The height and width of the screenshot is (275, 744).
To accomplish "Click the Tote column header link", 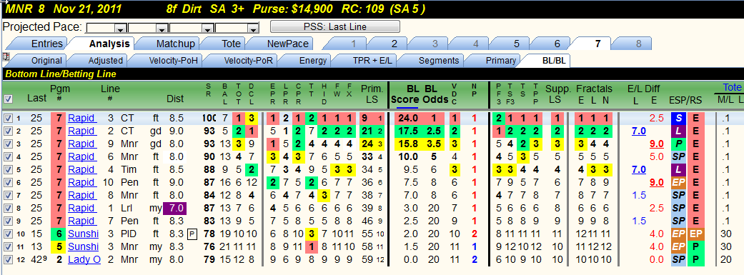I will (732, 87).
